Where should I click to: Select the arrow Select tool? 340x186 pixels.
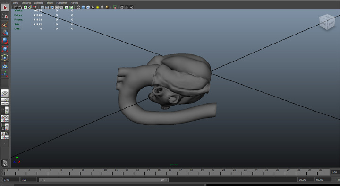(x=5, y=8)
